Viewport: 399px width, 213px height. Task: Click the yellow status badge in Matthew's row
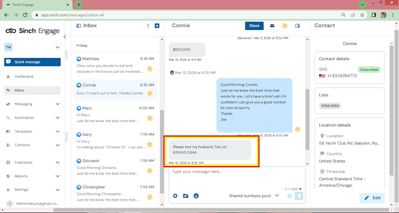tap(150, 69)
